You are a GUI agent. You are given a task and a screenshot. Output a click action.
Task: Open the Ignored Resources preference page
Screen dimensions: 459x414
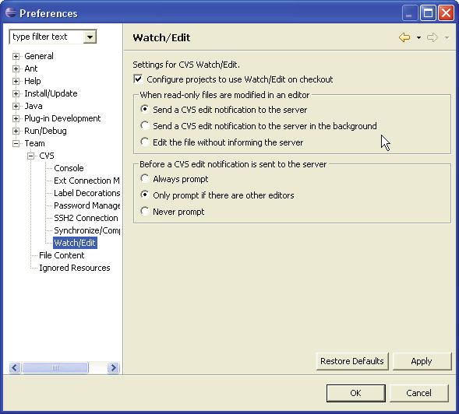coord(75,268)
